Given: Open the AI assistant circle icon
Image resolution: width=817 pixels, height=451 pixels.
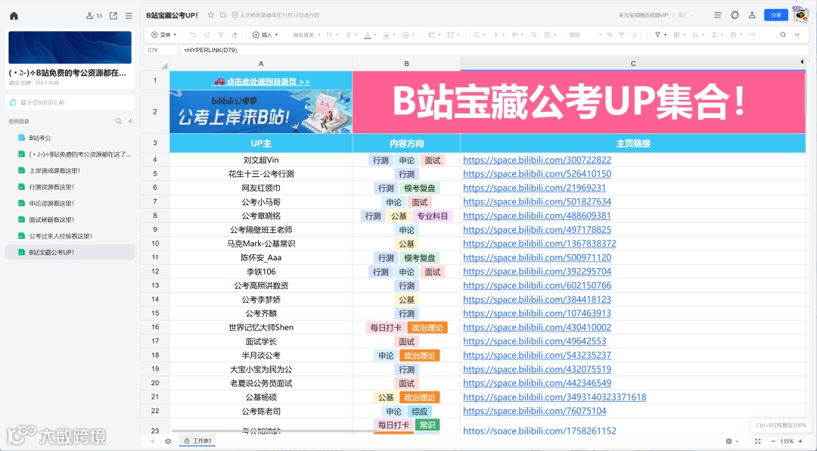Looking at the screenshot, I should (x=735, y=15).
